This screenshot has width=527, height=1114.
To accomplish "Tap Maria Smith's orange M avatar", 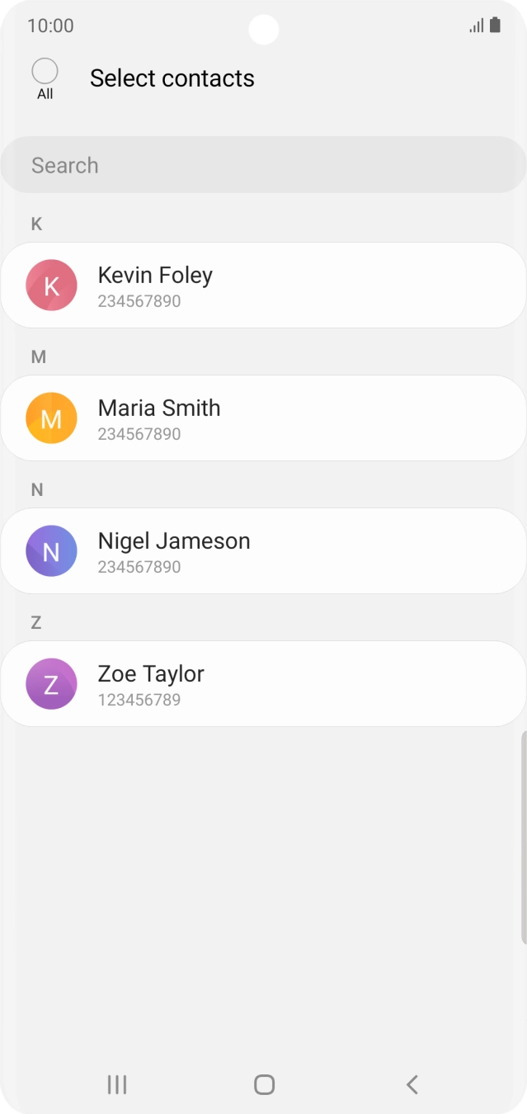I will pos(51,418).
